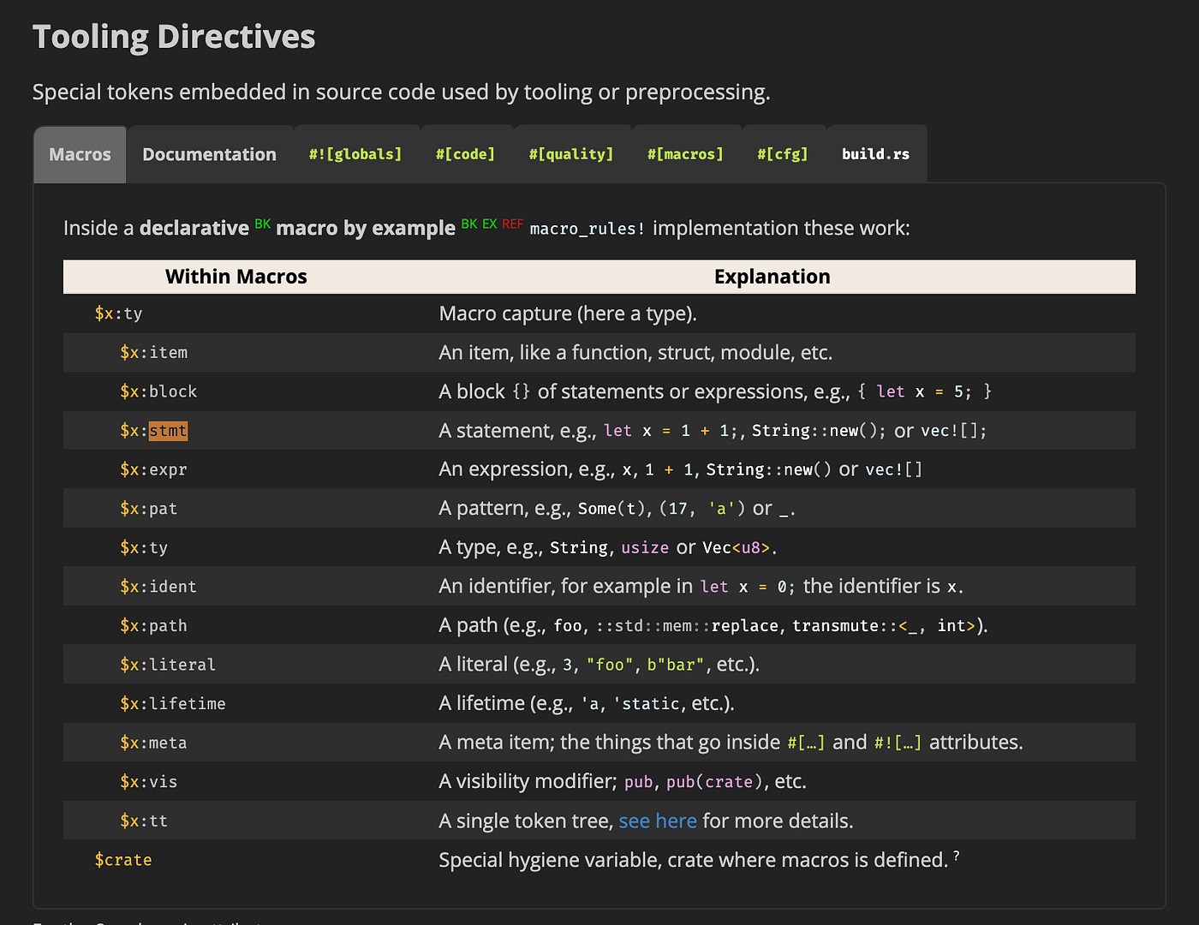Open the #![globals] tab

(355, 154)
